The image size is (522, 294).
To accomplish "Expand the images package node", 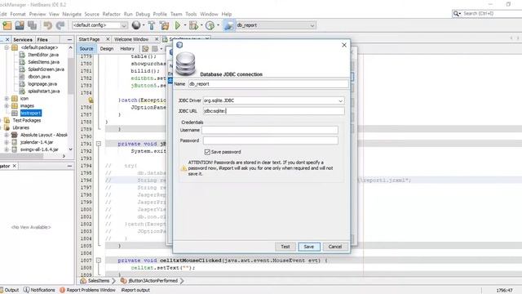I will click(7, 106).
